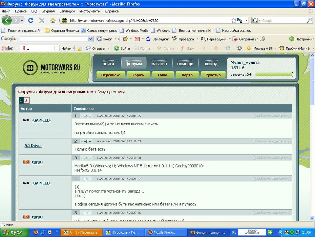
Task: Switch to A__5 - Переписка taskbar window
Action: (x=82, y=232)
